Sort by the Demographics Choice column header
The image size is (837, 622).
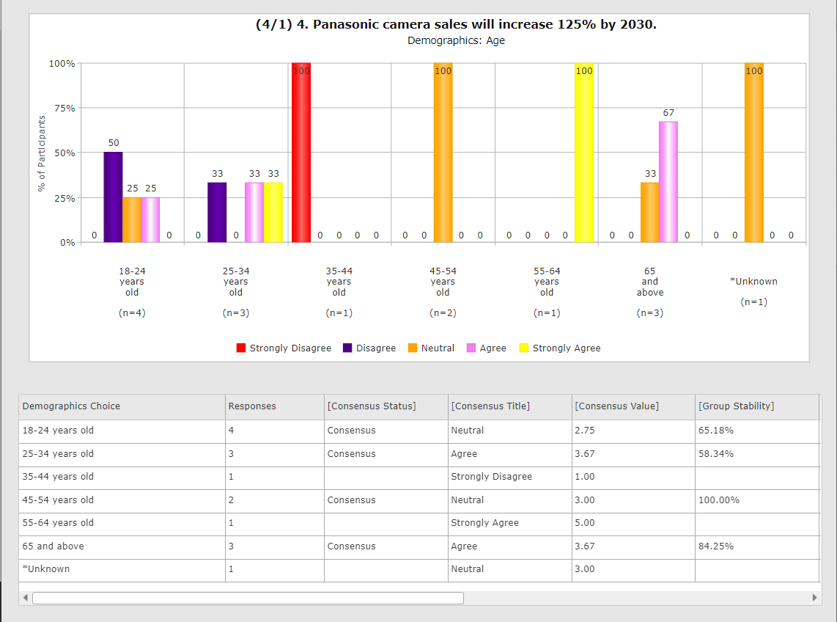(x=71, y=406)
